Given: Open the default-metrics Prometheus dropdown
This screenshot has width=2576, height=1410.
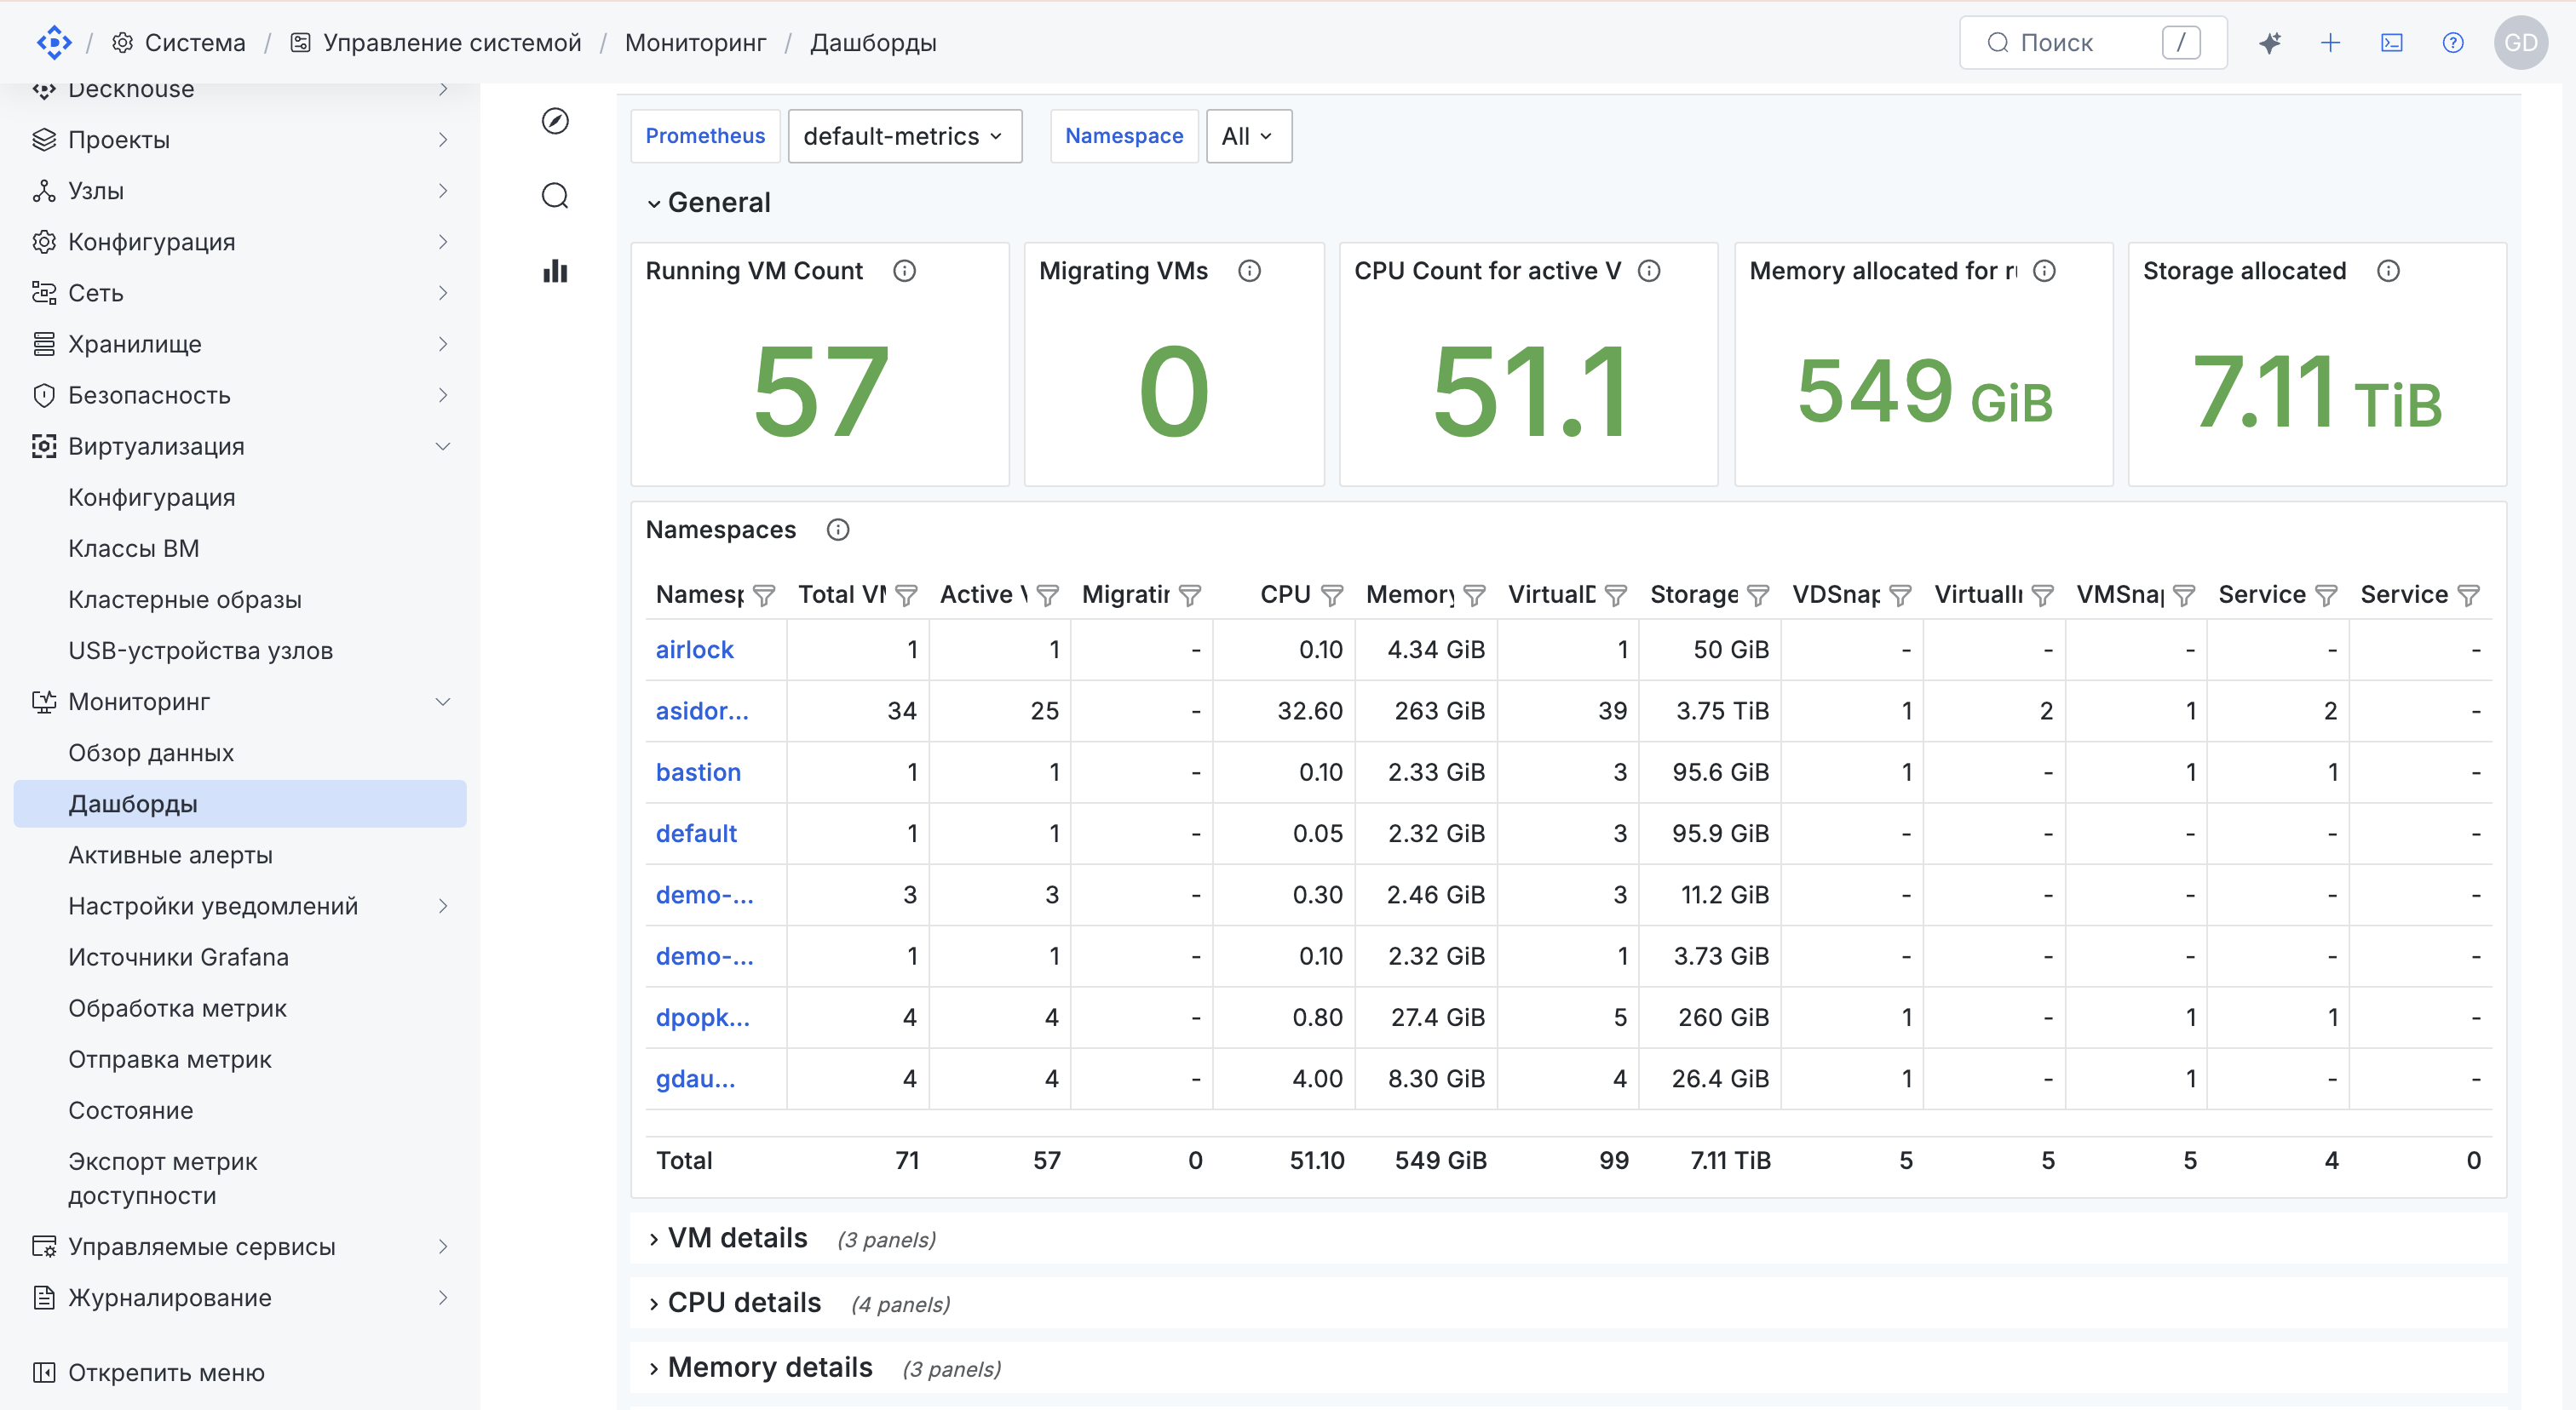Looking at the screenshot, I should click(x=904, y=136).
